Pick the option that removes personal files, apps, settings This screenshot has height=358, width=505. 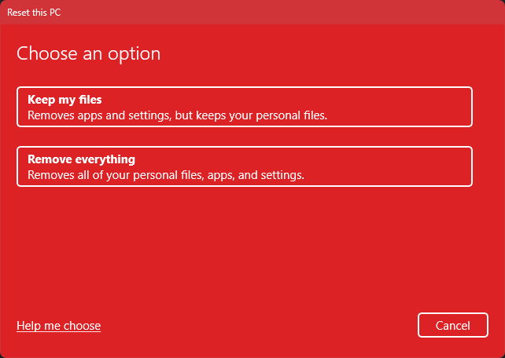pos(244,166)
